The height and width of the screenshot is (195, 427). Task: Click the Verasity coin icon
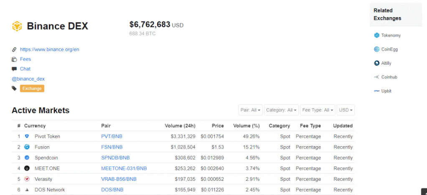(27, 179)
